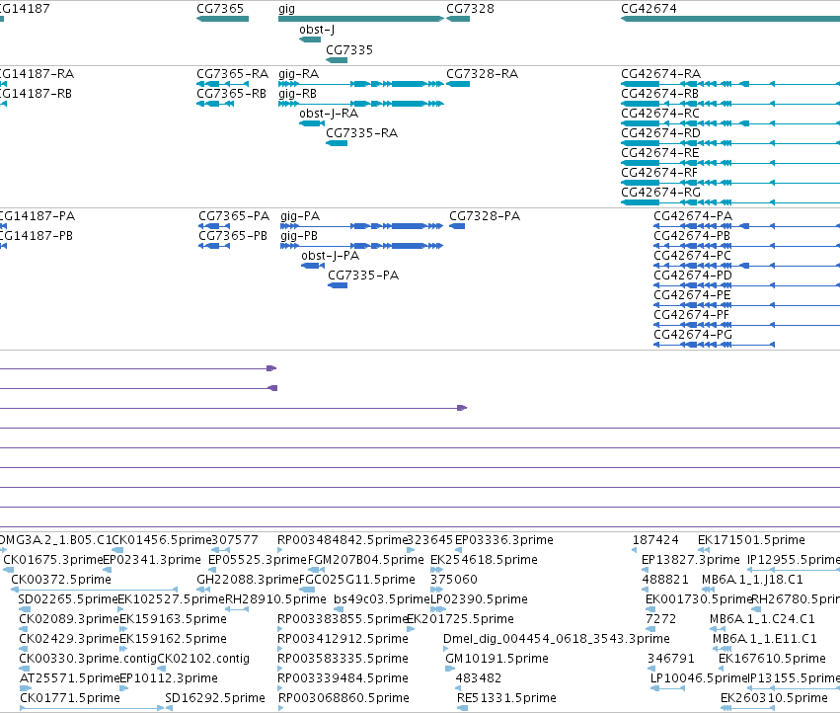Image resolution: width=840 pixels, height=713 pixels.
Task: Select transcript CG42674-RE
Action: (730, 163)
